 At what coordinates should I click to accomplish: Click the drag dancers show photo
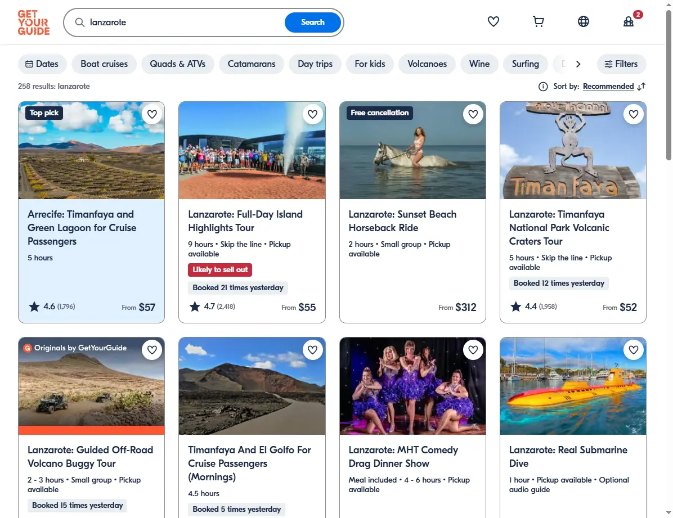click(412, 386)
